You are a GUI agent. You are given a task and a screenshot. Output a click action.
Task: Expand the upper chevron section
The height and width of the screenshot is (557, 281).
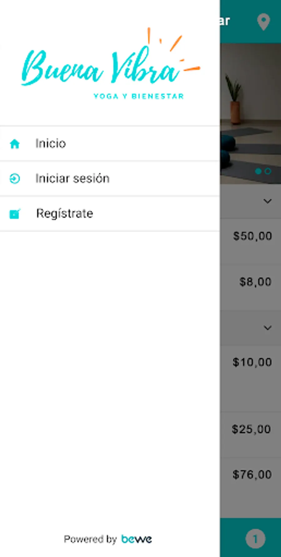267,201
